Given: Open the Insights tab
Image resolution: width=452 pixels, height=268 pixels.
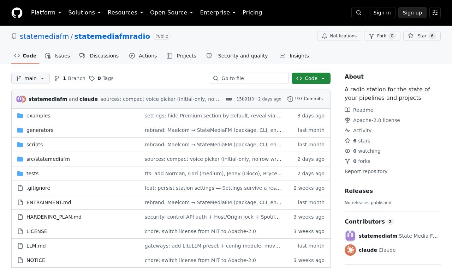Looking at the screenshot, I should [294, 56].
